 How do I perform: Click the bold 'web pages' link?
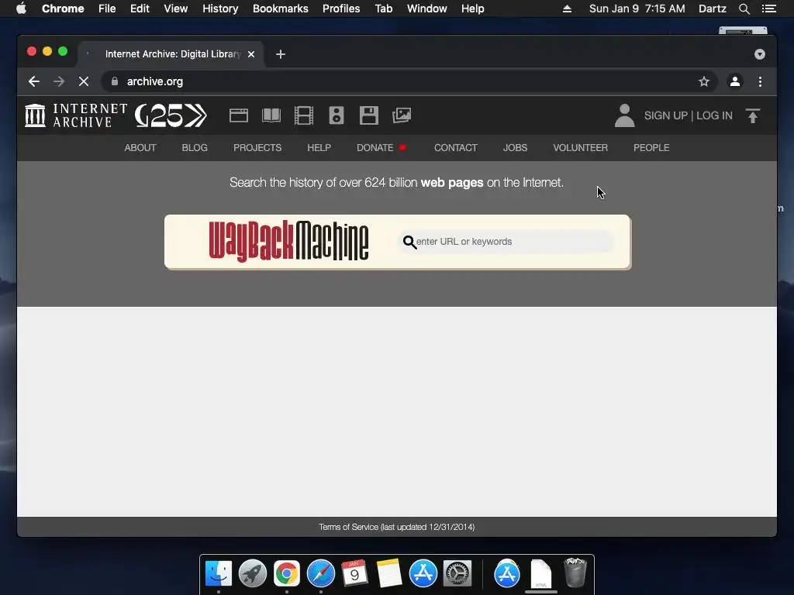tap(452, 183)
